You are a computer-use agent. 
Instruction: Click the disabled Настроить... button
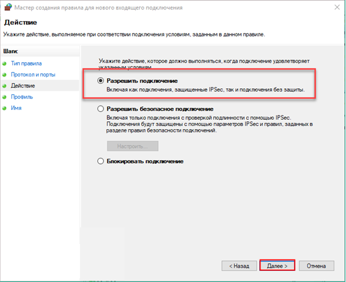pos(133,146)
